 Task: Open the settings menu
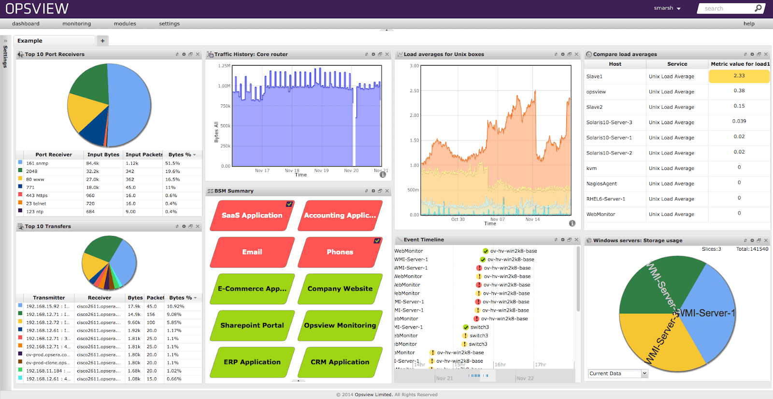pyautogui.click(x=169, y=24)
